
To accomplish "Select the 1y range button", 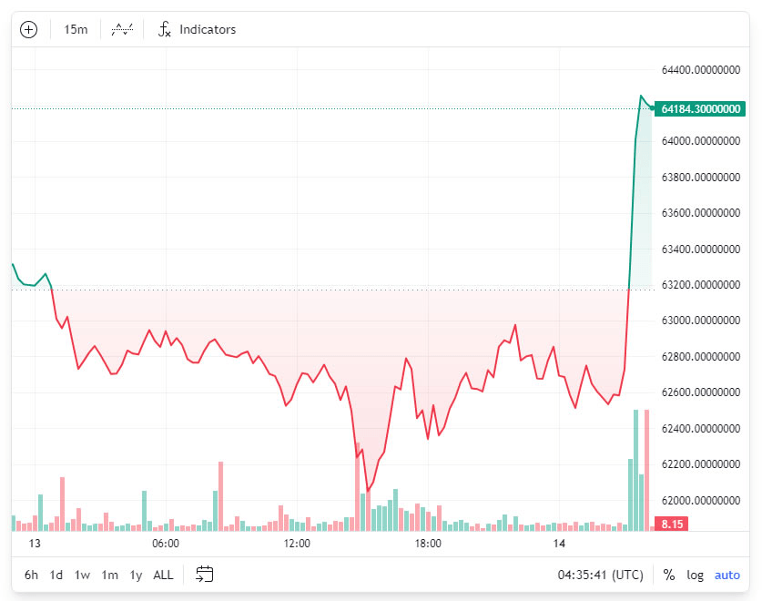I will pos(135,575).
